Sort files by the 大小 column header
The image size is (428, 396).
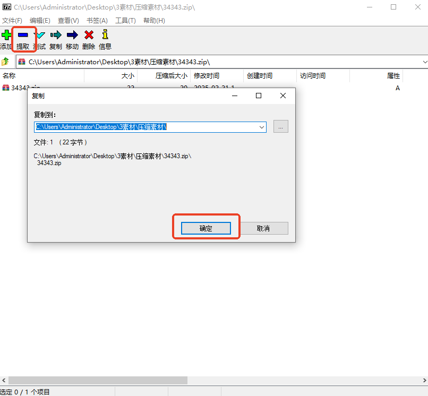[x=127, y=76]
